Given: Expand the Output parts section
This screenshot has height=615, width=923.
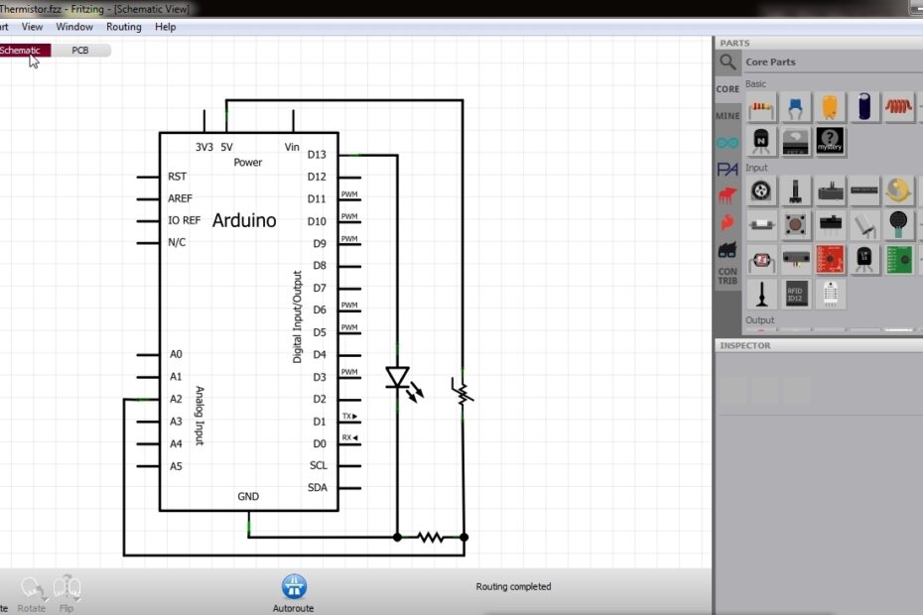Looking at the screenshot, I should (760, 319).
